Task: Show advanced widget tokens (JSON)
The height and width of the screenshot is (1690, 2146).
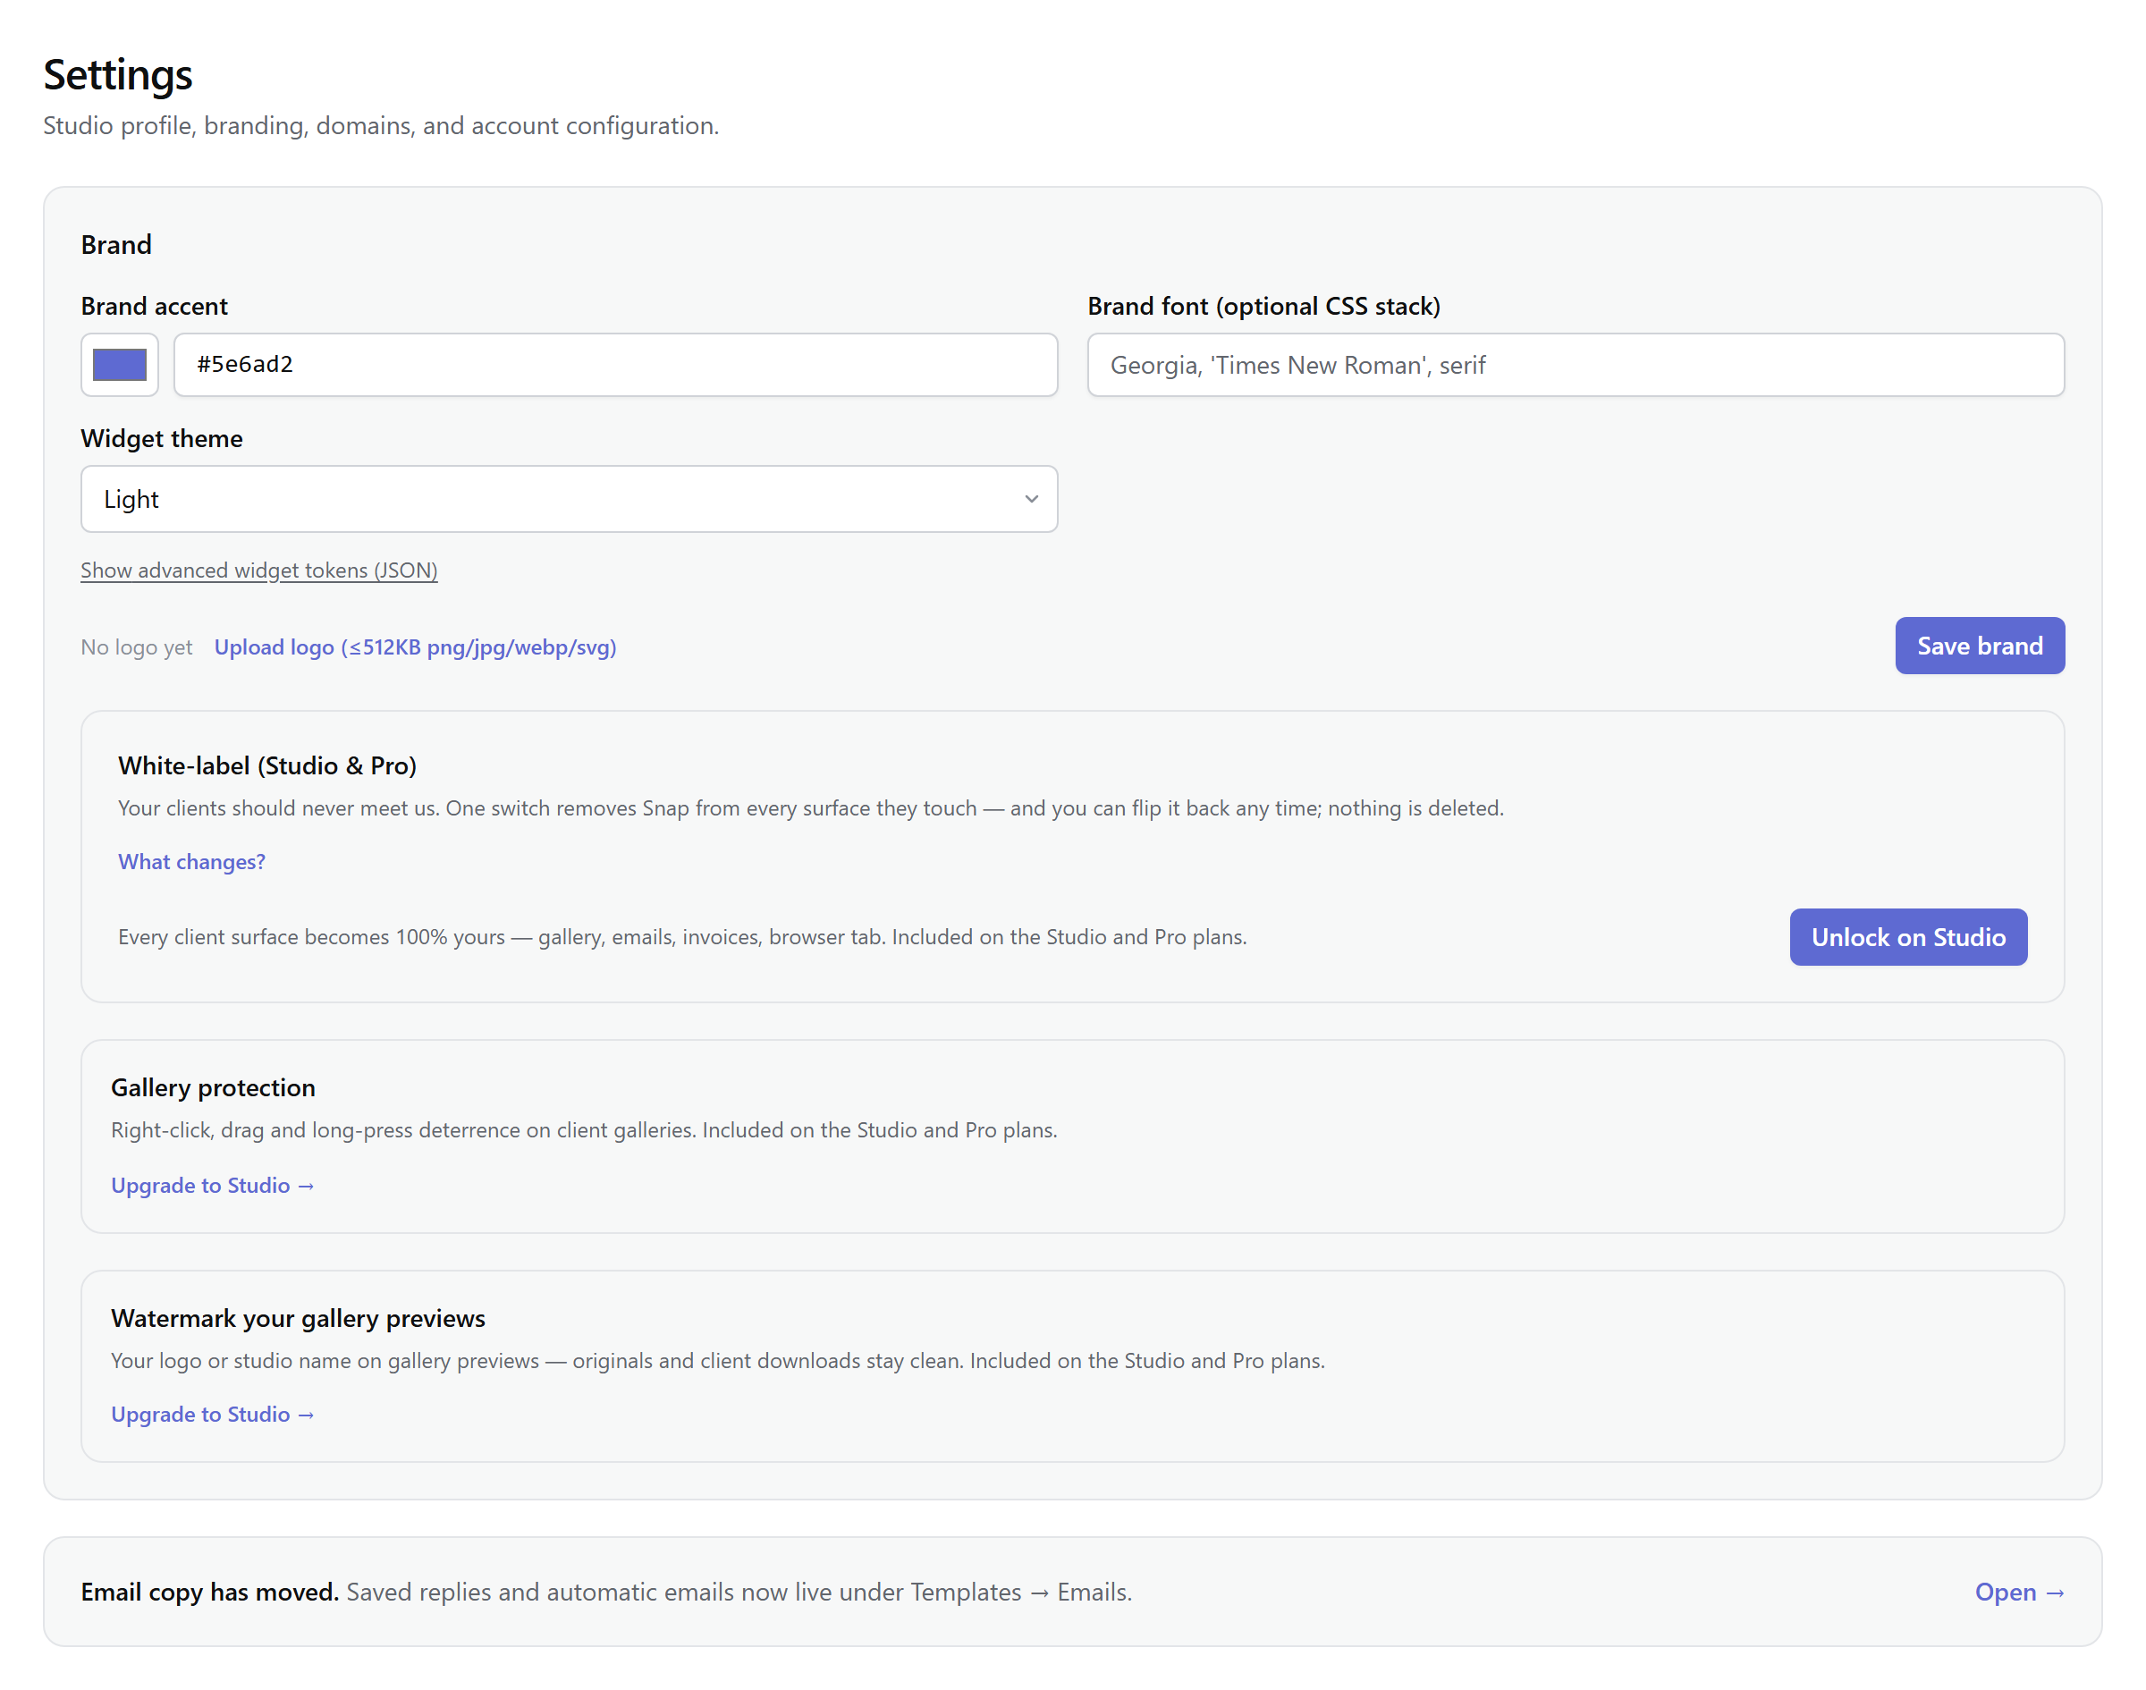Action: coord(259,570)
